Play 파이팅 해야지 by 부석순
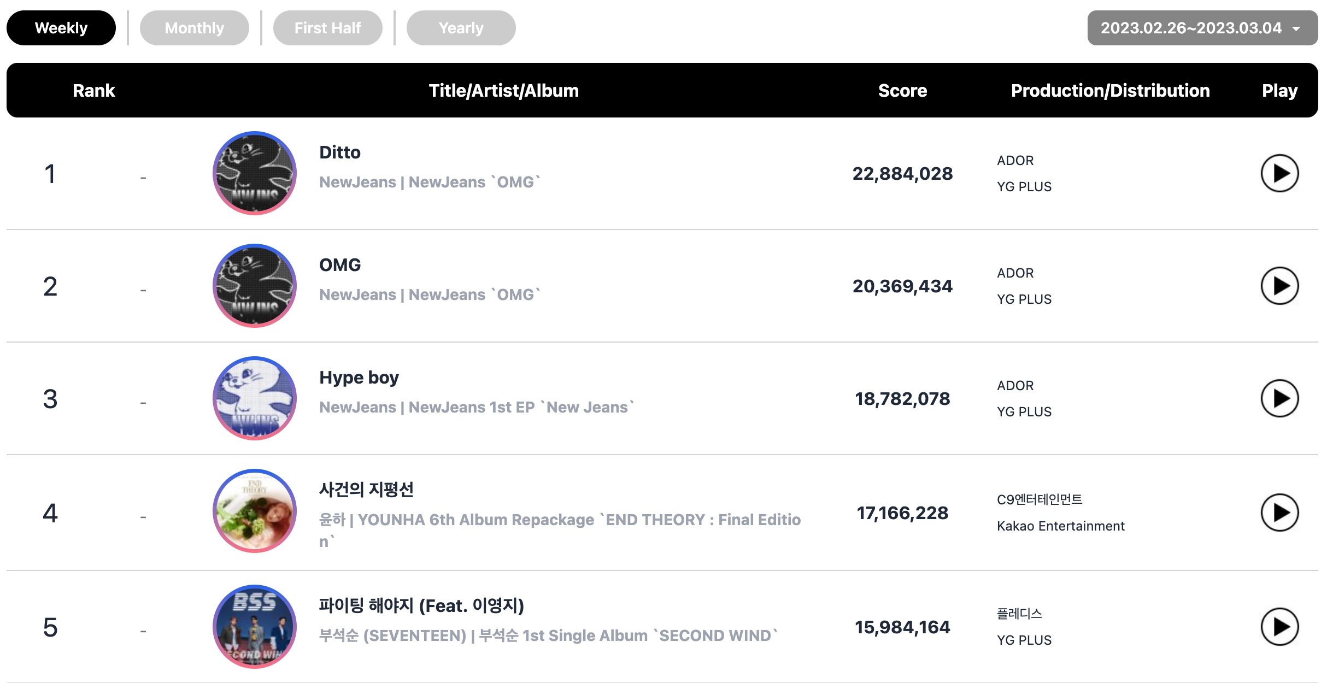The height and width of the screenshot is (683, 1327). pos(1279,627)
